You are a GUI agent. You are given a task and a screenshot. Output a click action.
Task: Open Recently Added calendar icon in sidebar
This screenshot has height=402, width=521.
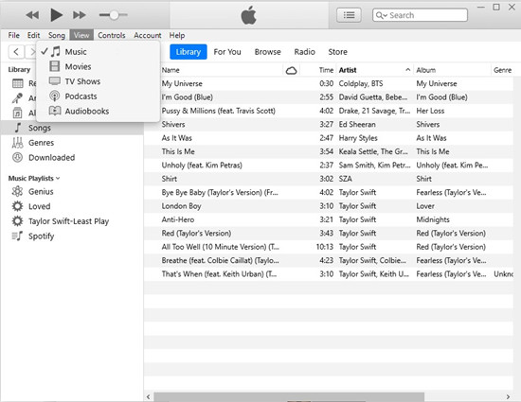18,83
